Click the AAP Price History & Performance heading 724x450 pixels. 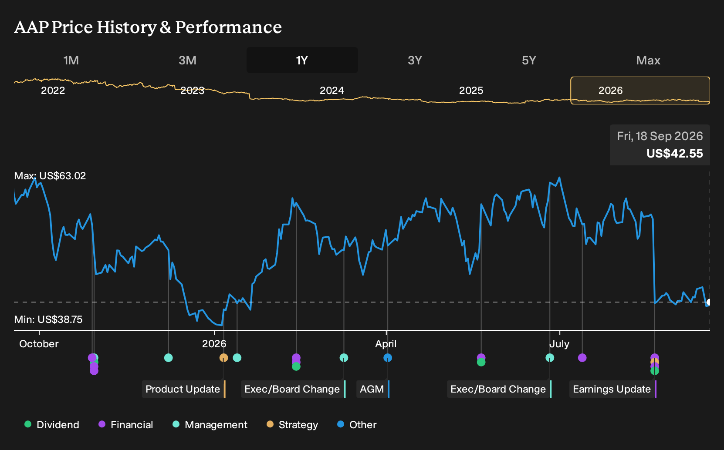[148, 27]
